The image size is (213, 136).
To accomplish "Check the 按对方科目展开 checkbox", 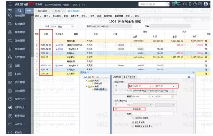I will pos(133,118).
